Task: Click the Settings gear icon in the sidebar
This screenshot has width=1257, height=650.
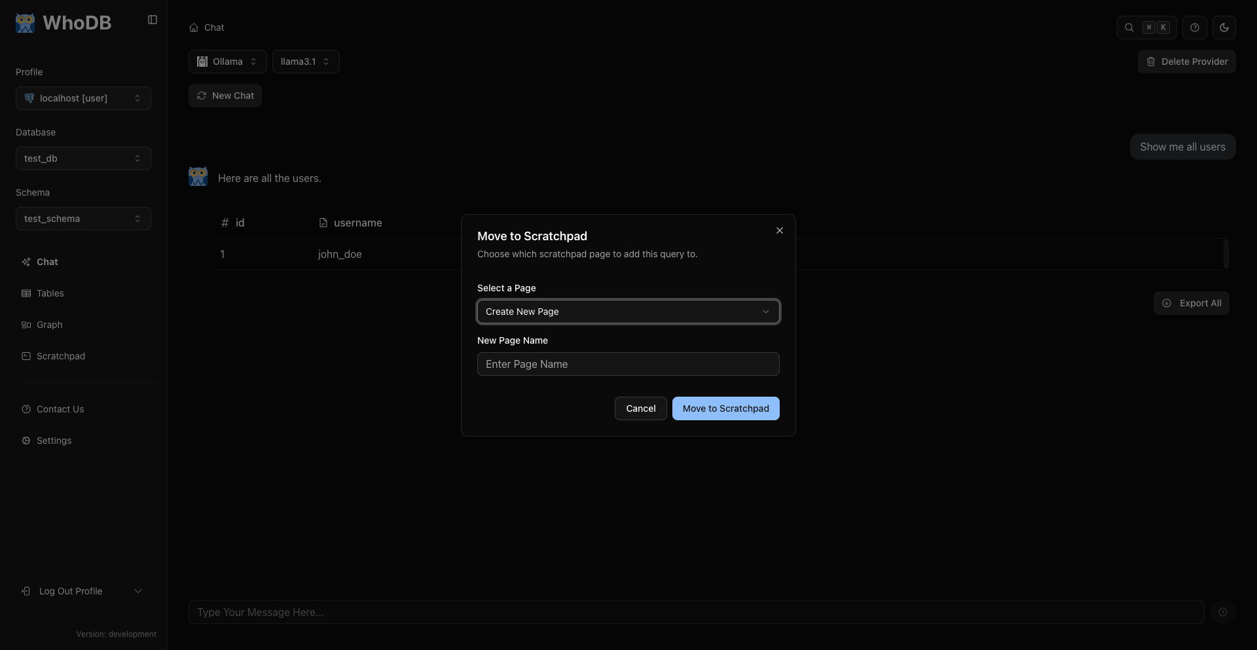Action: [26, 441]
